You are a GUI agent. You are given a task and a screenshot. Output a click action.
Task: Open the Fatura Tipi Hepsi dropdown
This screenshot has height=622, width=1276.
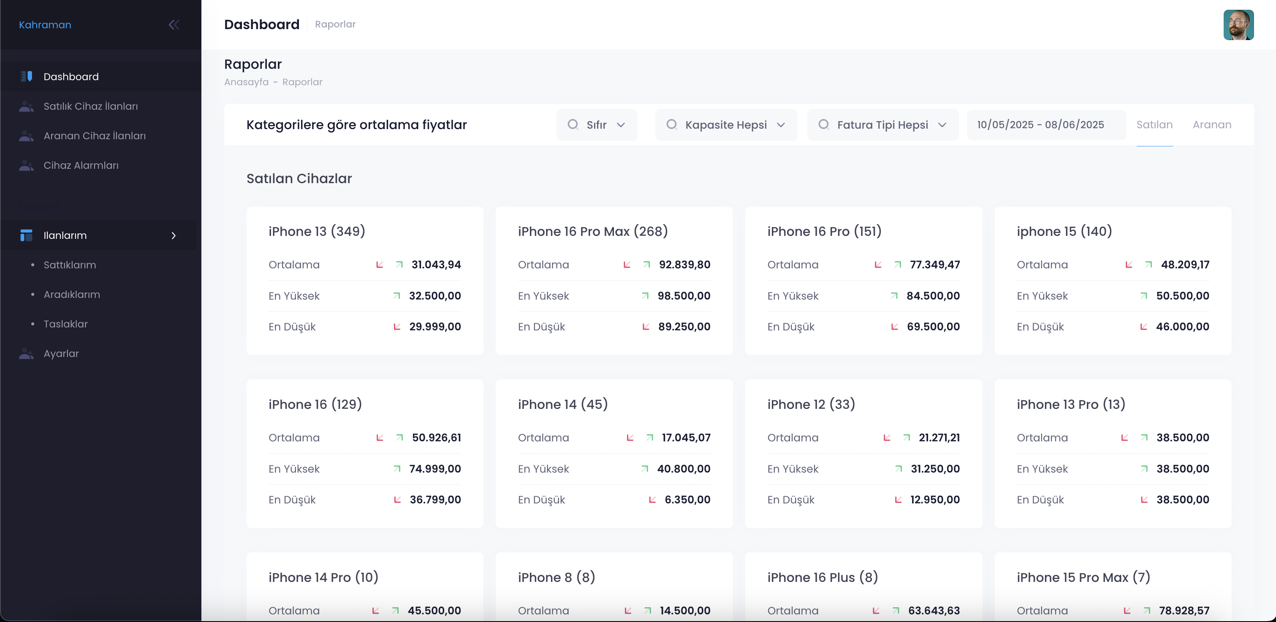[x=882, y=125]
